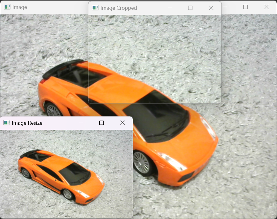Focus the Image window via its title text
This screenshot has width=277, height=219.
[20, 7]
